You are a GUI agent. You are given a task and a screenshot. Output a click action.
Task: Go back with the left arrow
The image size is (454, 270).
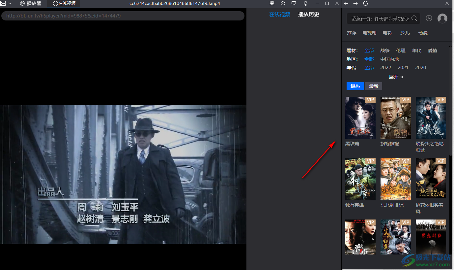coord(346,3)
